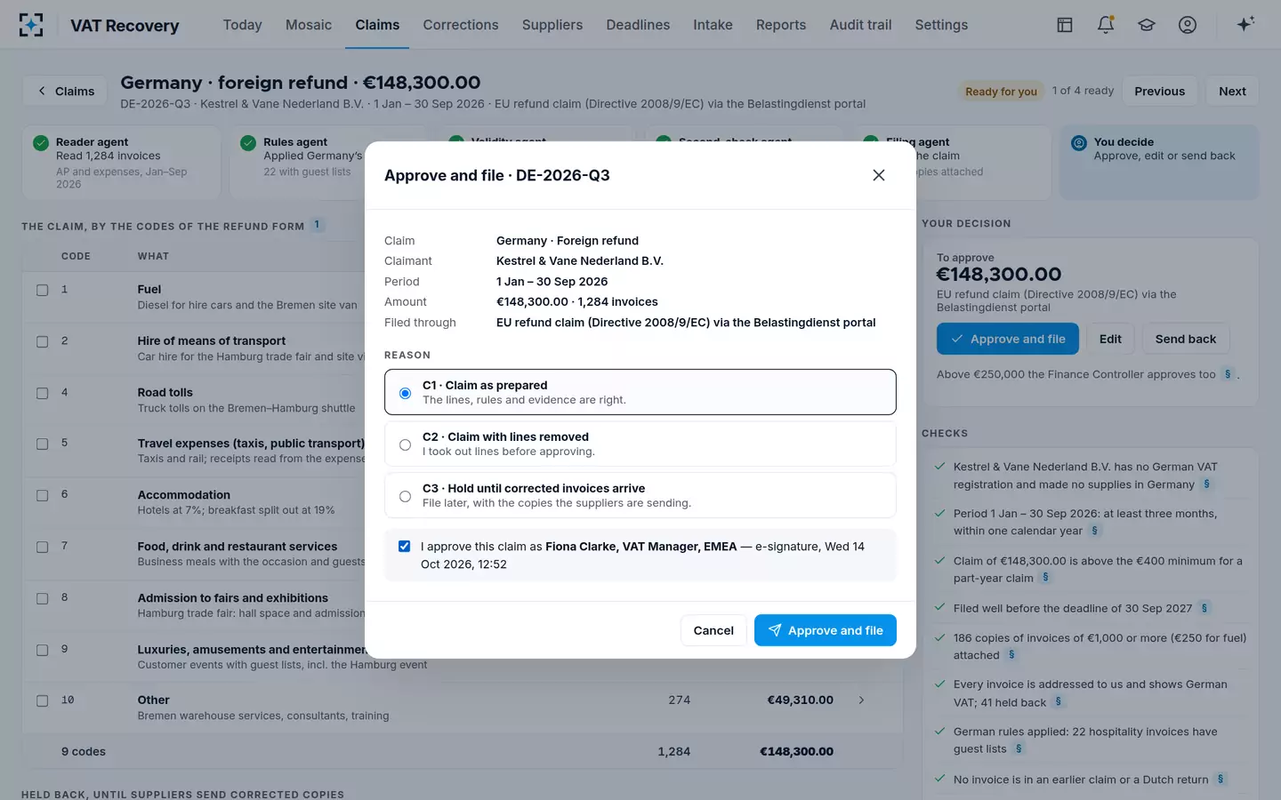Open the user account icon
This screenshot has width=1281, height=800.
click(x=1188, y=25)
